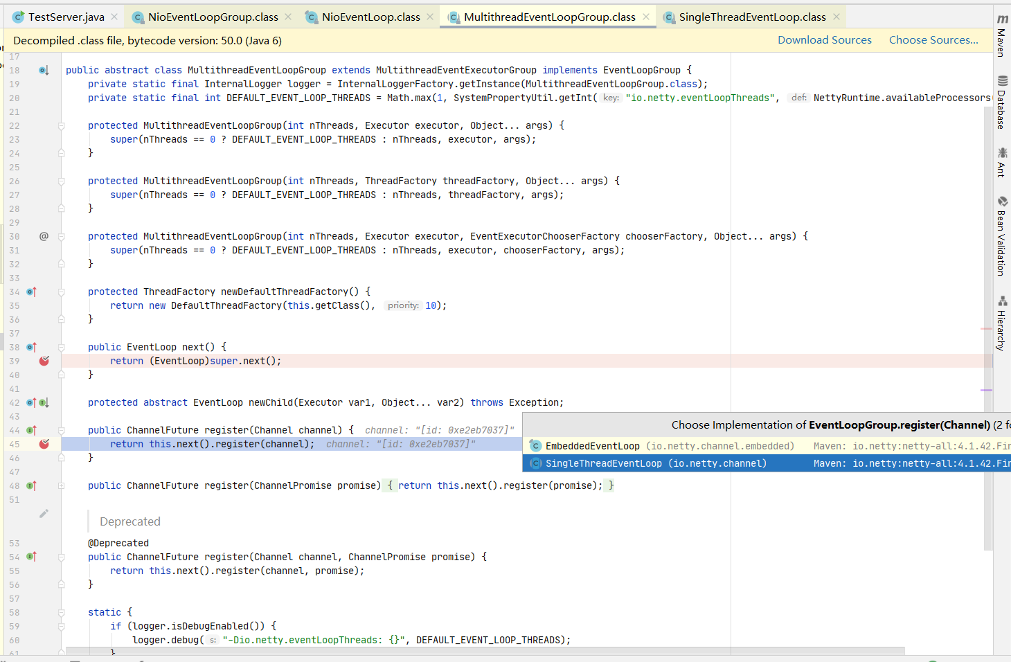
Task: Choose SingleThreadEventLoop implementation
Action: point(767,463)
